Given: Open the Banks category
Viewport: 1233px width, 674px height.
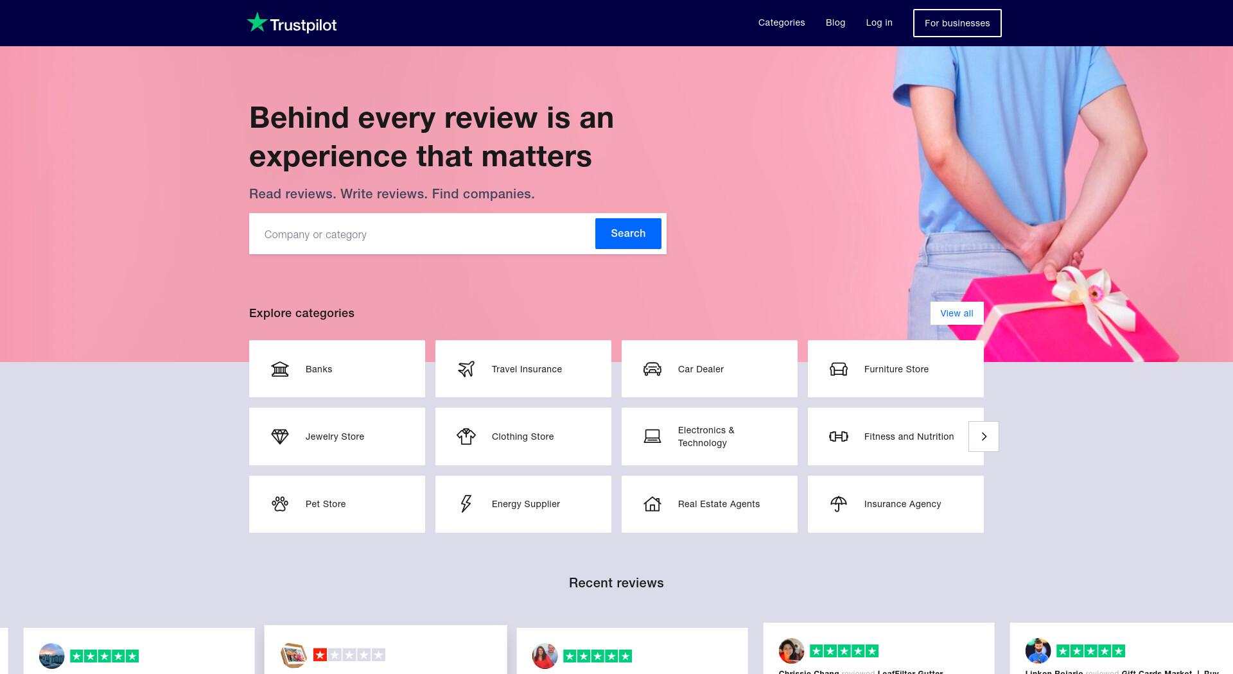Looking at the screenshot, I should pyautogui.click(x=337, y=369).
